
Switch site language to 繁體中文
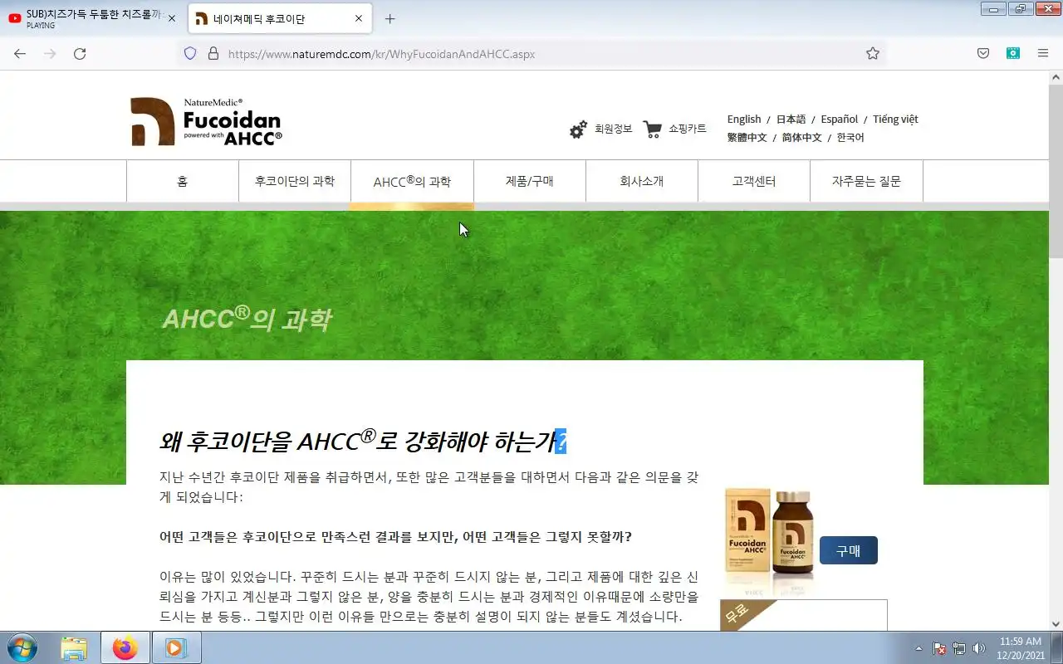[x=747, y=137]
